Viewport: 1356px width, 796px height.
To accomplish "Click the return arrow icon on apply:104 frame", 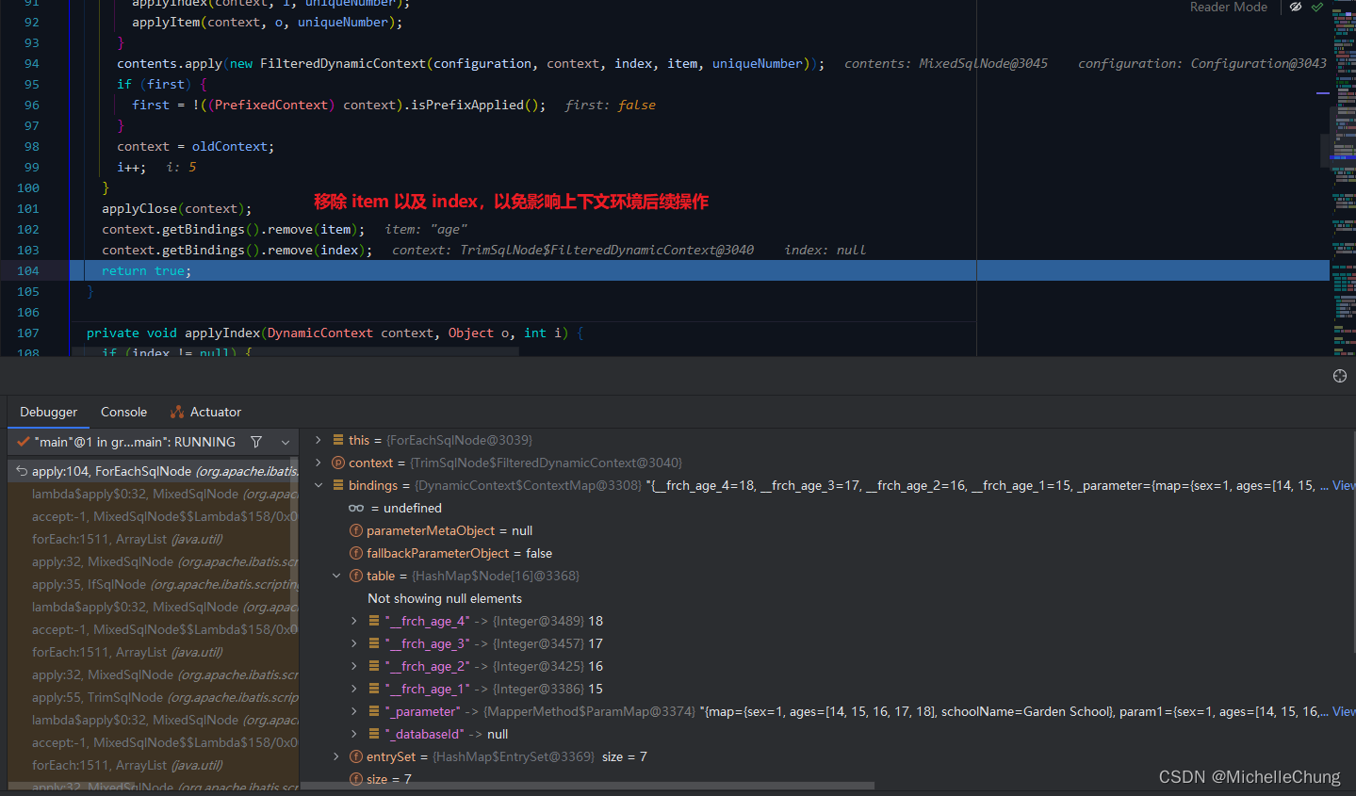I will [21, 471].
